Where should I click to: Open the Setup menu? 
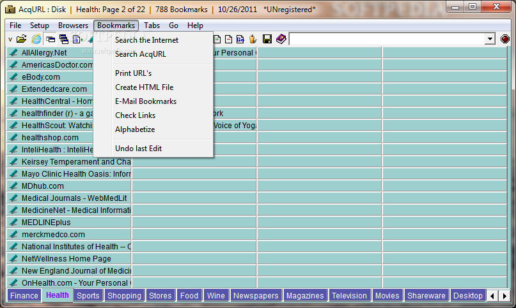pyautogui.click(x=40, y=26)
